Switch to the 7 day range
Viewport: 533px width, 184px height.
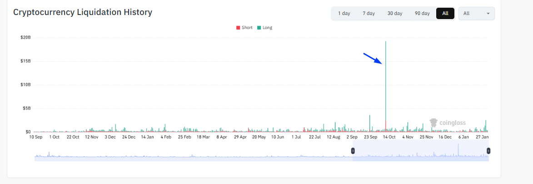(369, 14)
